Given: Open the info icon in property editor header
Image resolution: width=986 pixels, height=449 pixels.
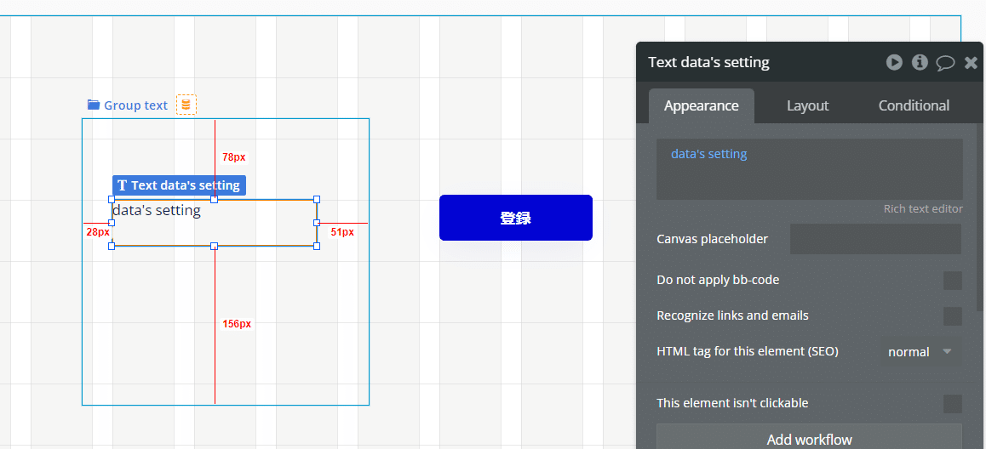Looking at the screenshot, I should click(920, 62).
